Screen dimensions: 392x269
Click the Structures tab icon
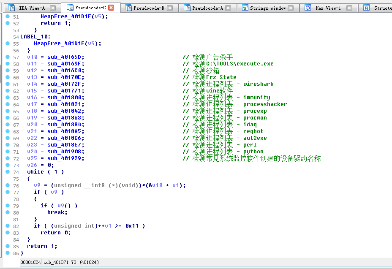tap(366, 8)
